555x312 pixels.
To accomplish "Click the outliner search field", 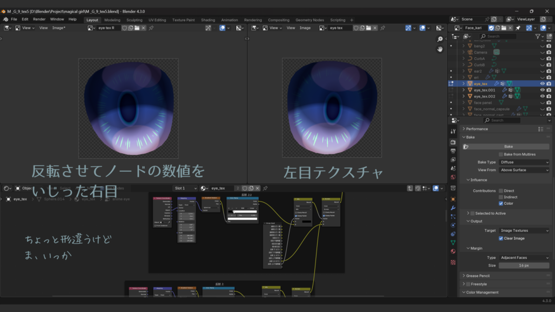I will pyautogui.click(x=507, y=36).
